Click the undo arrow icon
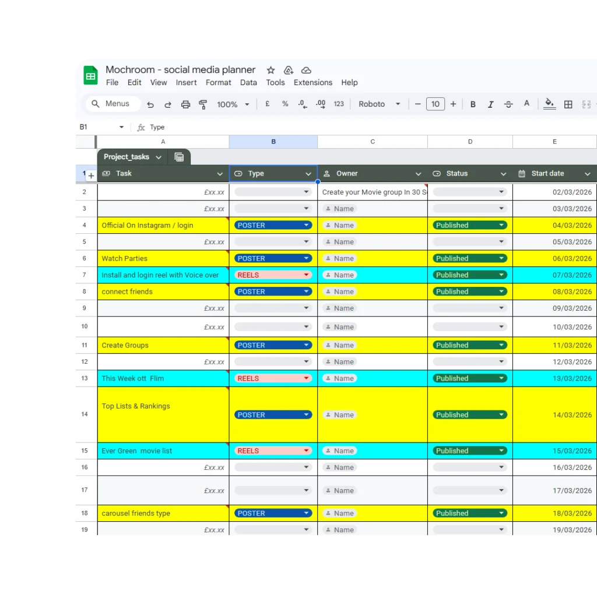The height and width of the screenshot is (597, 597). [150, 104]
